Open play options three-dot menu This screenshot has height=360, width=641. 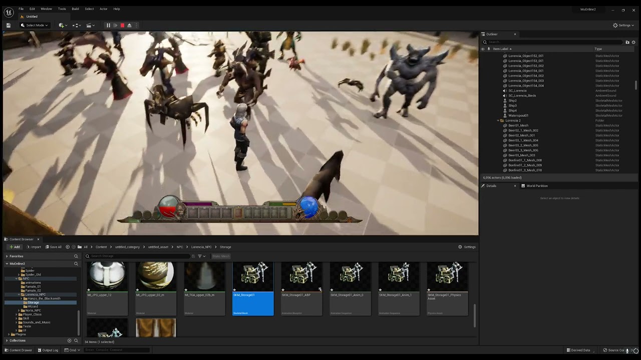coord(136,25)
